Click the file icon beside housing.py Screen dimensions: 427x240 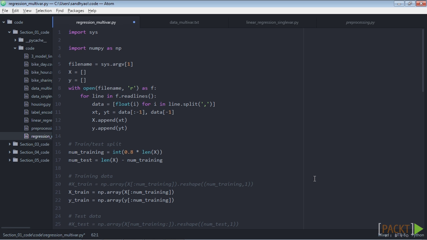tap(26, 104)
